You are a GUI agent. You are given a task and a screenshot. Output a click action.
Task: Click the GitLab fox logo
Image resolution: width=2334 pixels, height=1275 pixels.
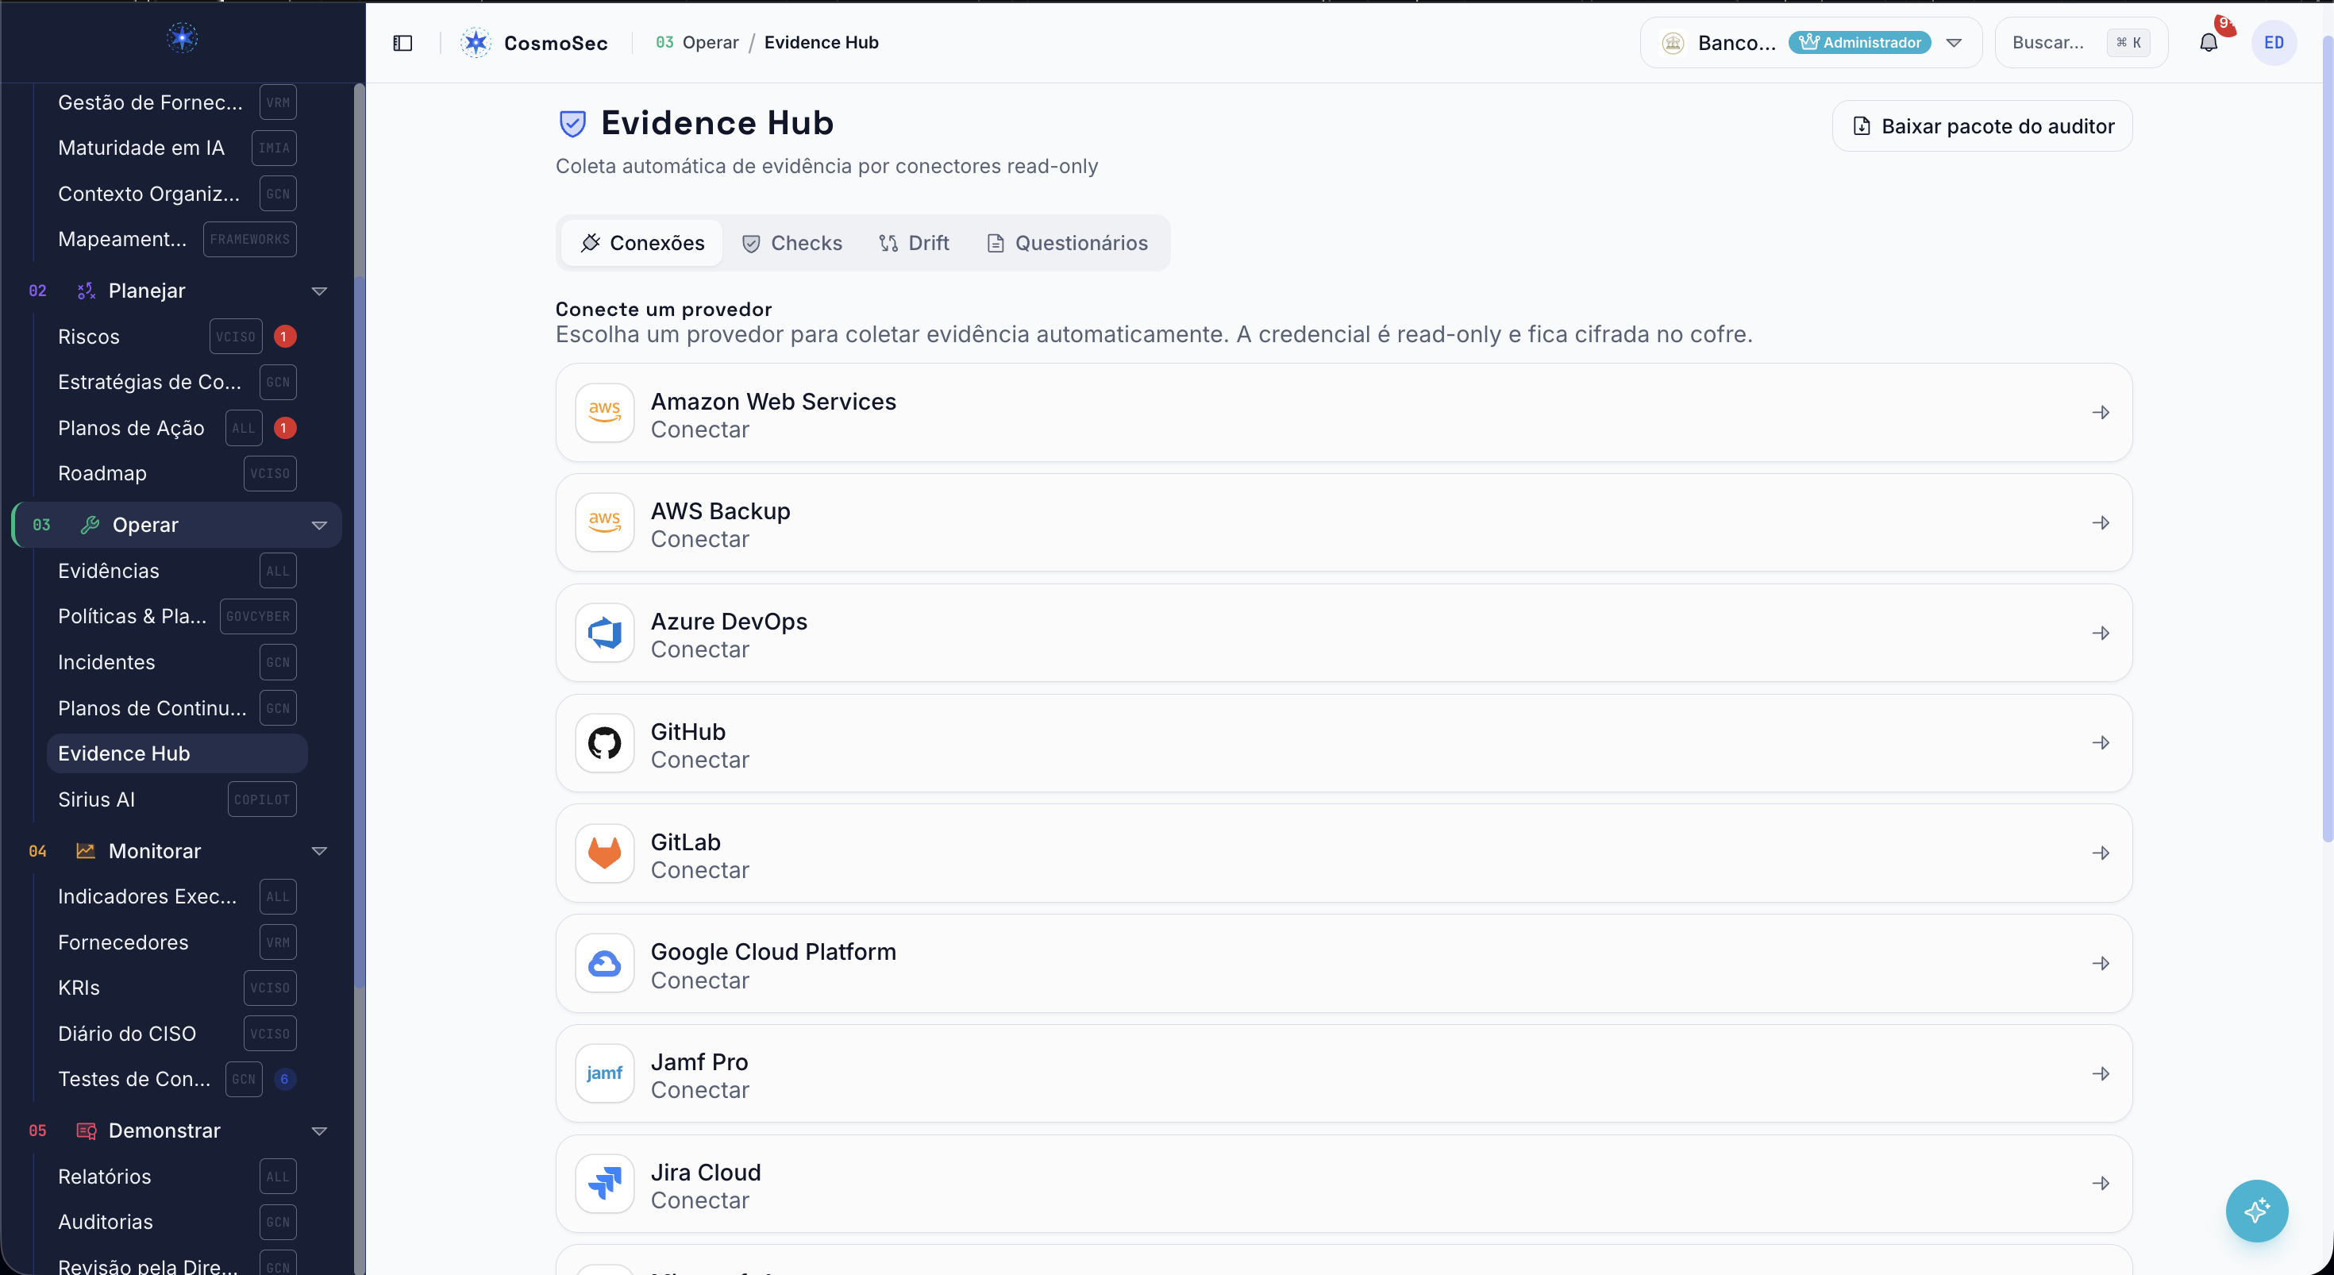click(x=604, y=853)
